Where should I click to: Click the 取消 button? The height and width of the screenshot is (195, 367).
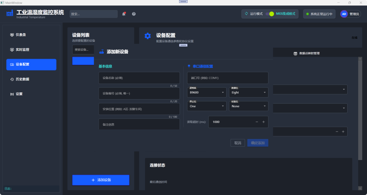click(x=238, y=143)
